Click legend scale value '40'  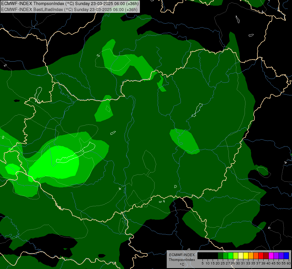(x=268, y=263)
